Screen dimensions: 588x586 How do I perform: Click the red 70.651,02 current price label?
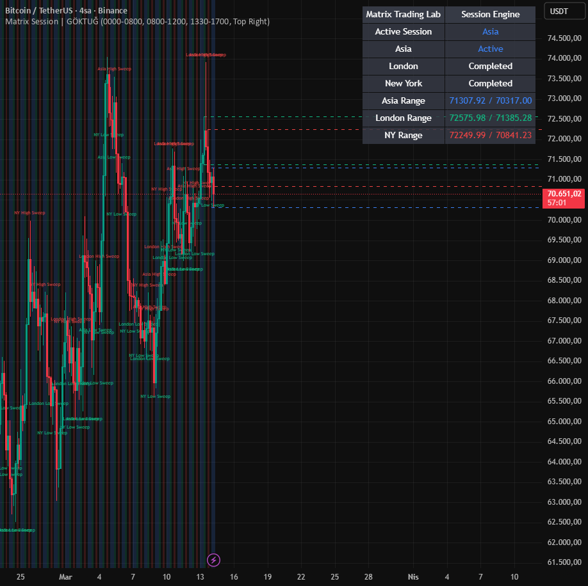564,198
